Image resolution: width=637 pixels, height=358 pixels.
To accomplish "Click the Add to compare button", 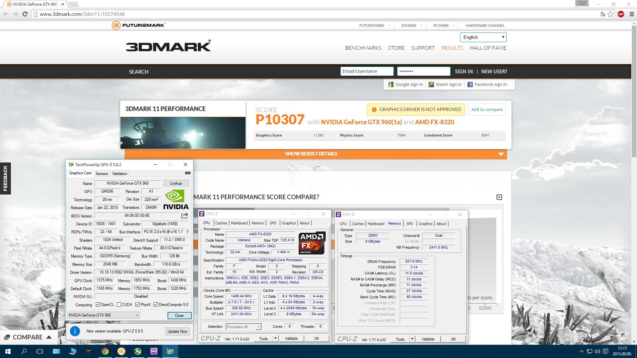I will click(x=486, y=109).
